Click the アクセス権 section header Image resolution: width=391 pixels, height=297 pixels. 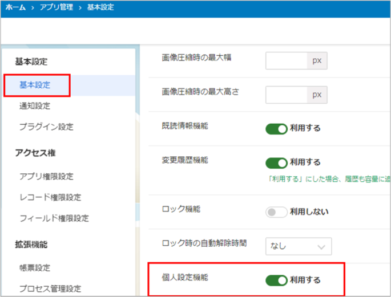[35, 152]
